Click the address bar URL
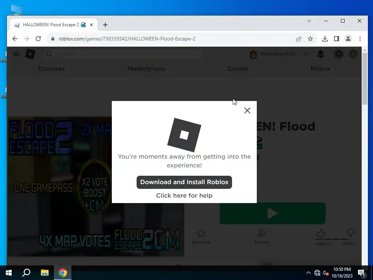The height and width of the screenshot is (280, 373). coord(127,39)
